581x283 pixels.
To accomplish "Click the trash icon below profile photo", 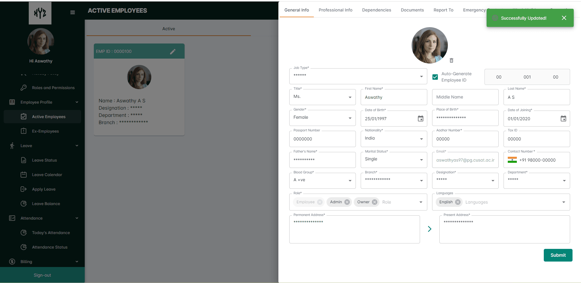I will (451, 60).
